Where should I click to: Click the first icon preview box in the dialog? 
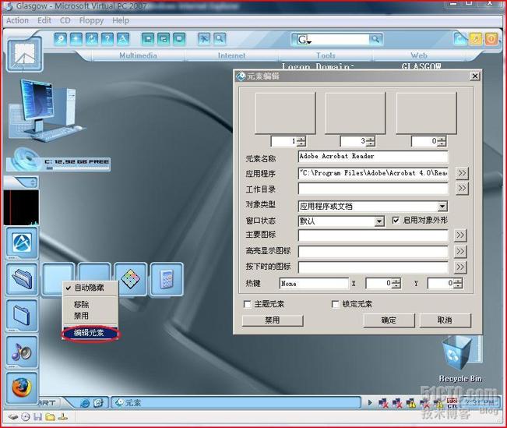[x=285, y=113]
